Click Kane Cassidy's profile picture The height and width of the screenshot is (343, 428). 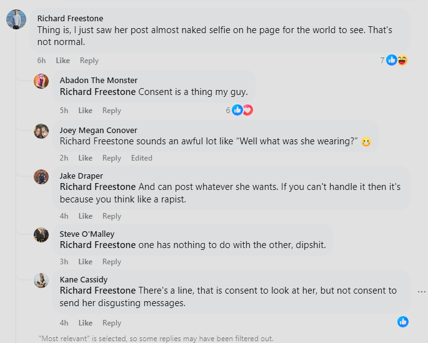[x=41, y=281]
